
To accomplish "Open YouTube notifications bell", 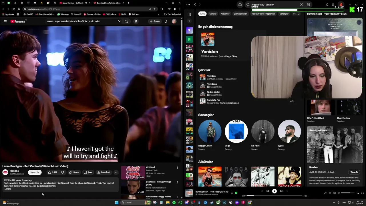I will coord(166,21).
